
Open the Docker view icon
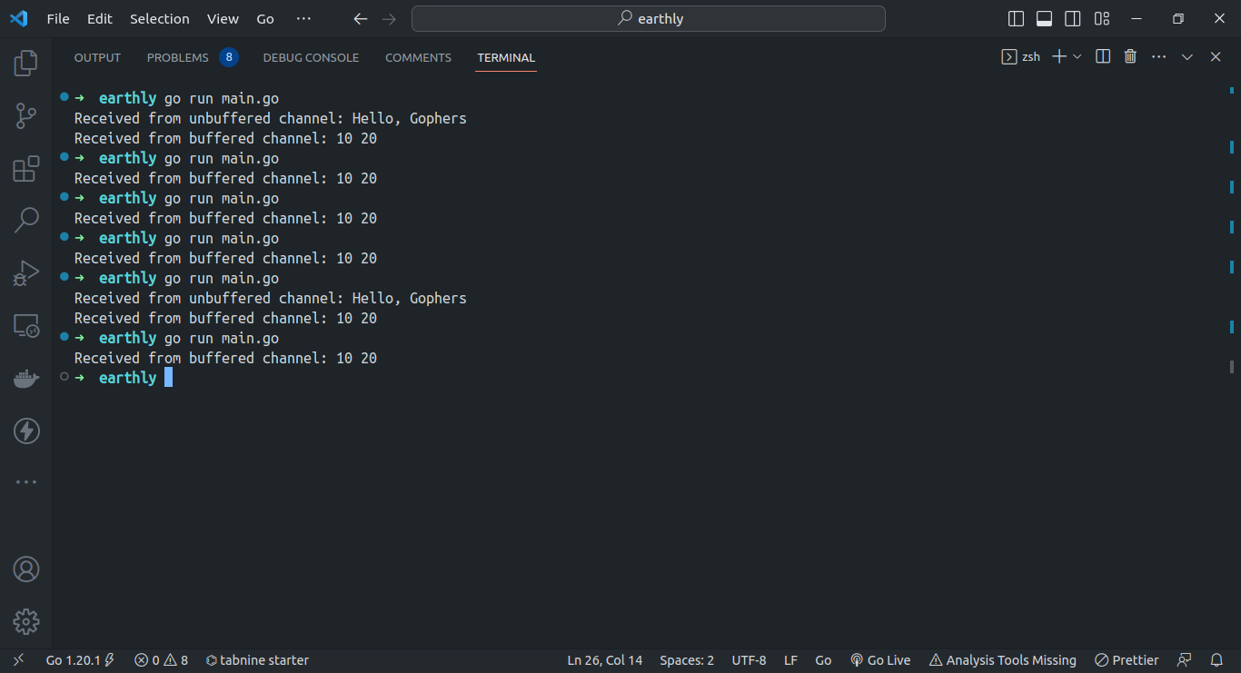click(x=26, y=378)
